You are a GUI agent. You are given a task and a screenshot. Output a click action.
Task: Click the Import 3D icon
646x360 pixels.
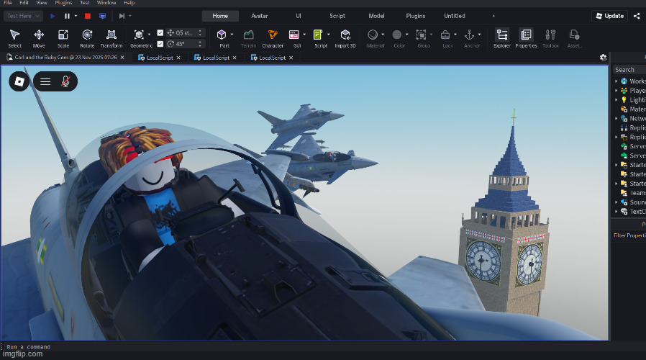pyautogui.click(x=345, y=37)
